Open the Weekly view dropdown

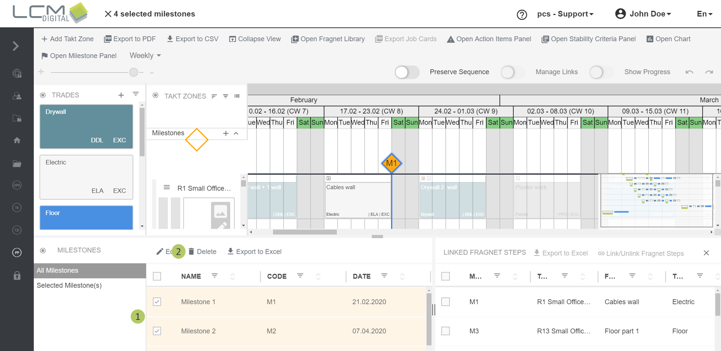[x=145, y=55]
